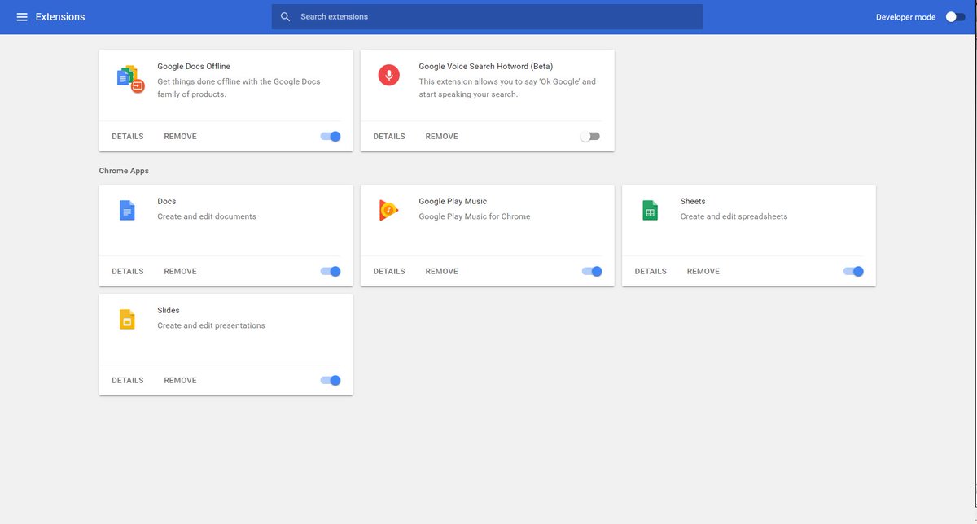977x524 pixels.
Task: Enable Google Voice Search Hotword toggle
Action: [590, 137]
